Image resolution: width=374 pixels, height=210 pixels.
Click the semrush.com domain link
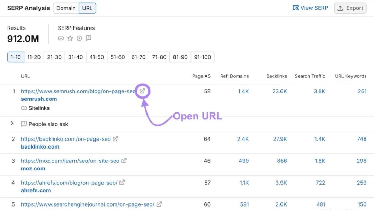(x=39, y=99)
